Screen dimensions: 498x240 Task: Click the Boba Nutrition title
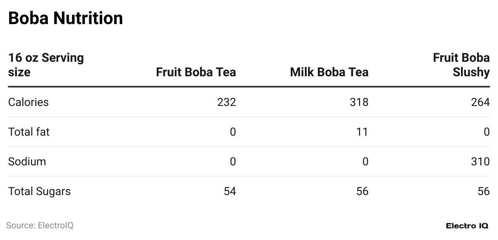click(x=65, y=18)
